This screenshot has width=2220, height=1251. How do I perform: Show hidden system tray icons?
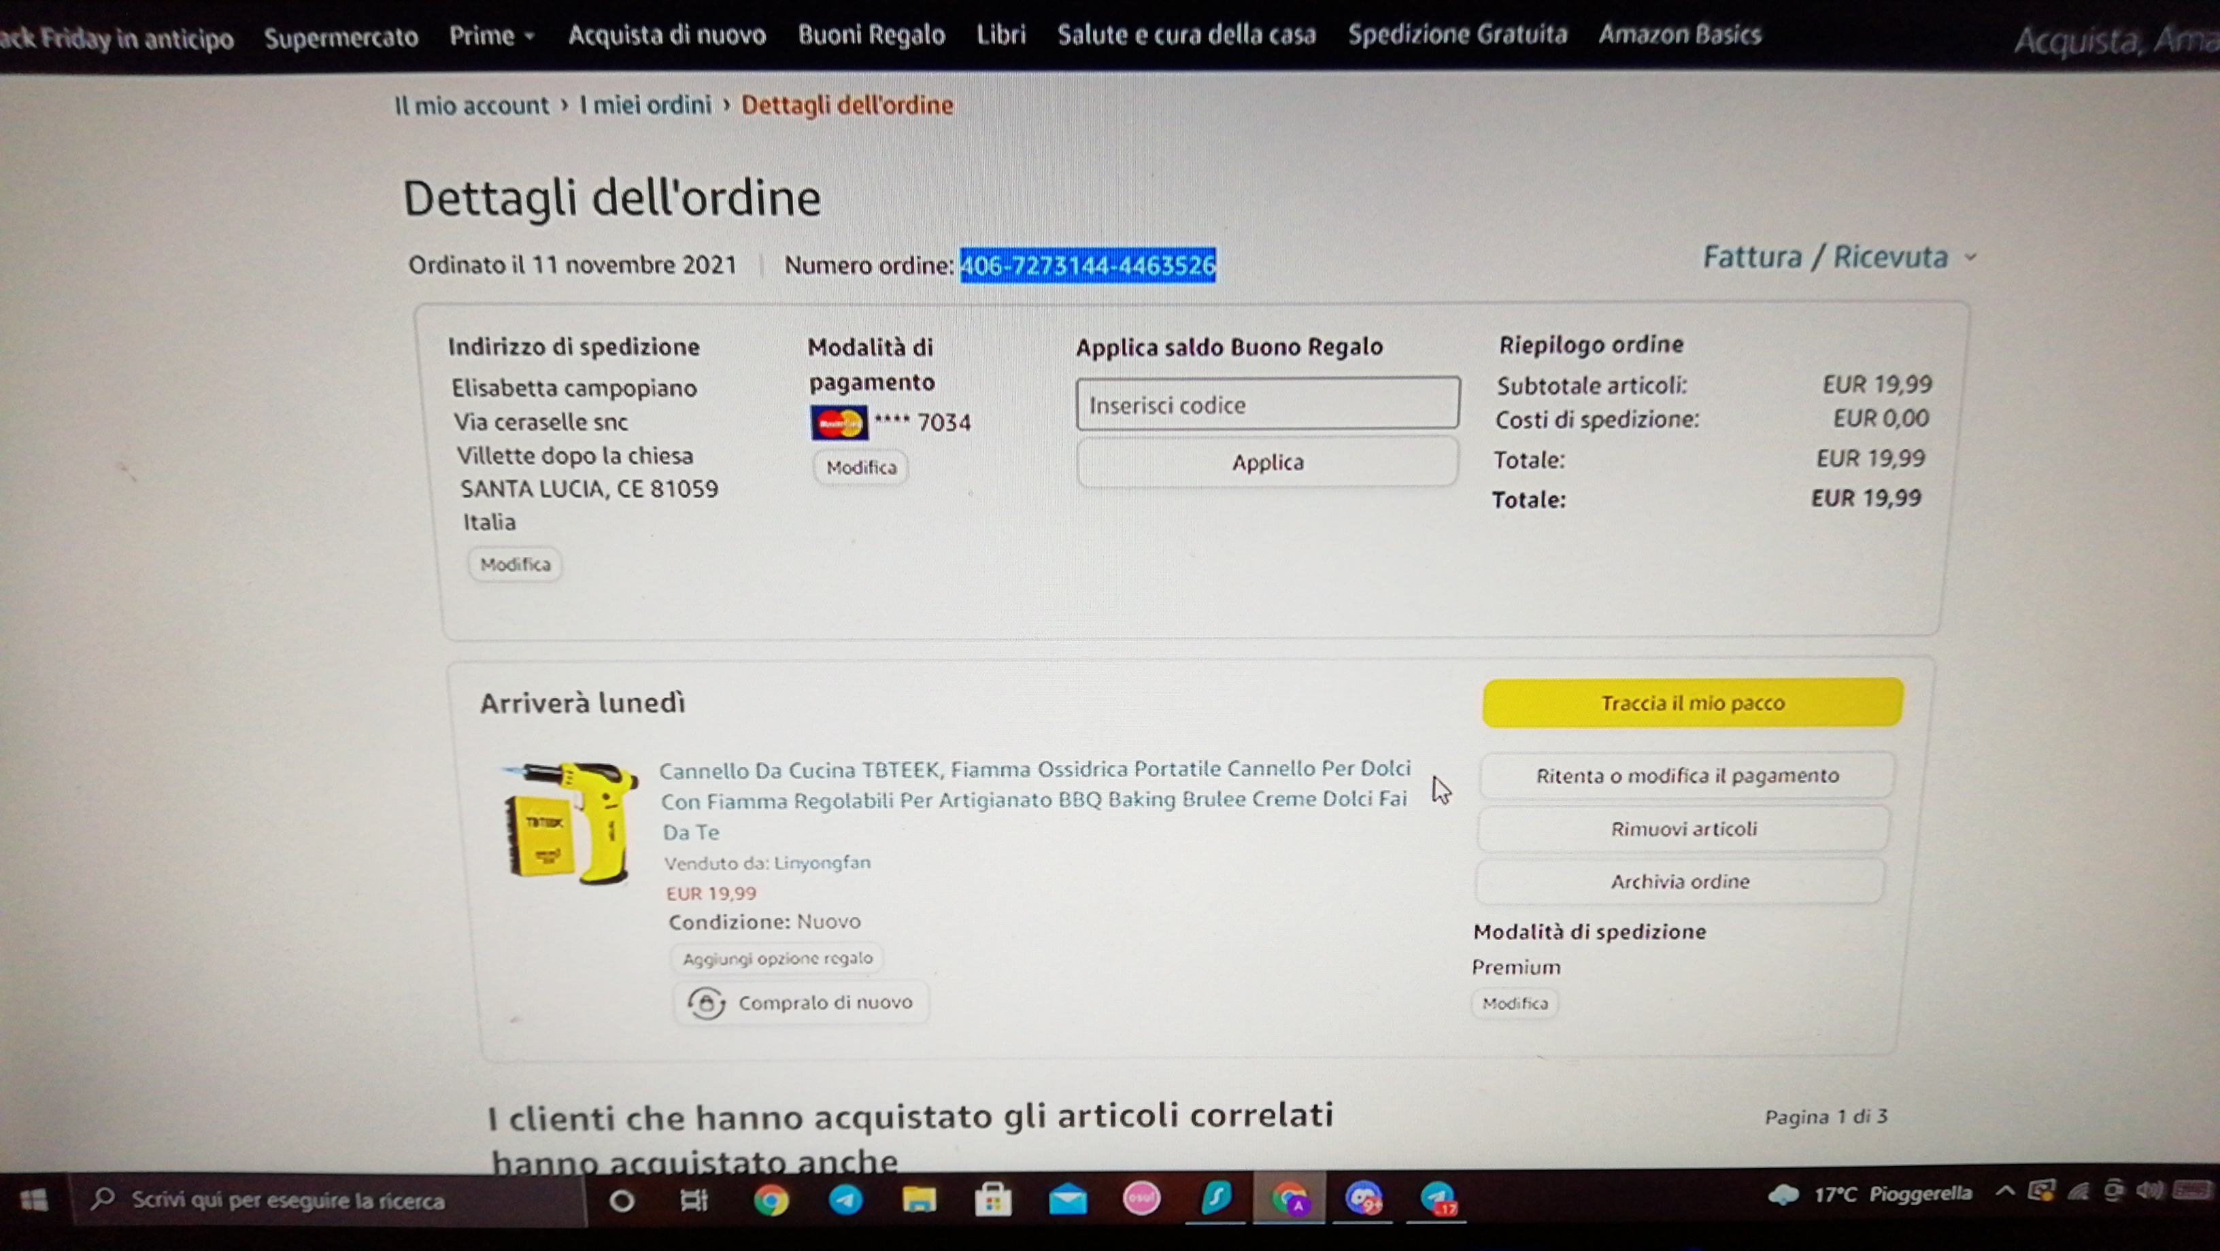point(2005,1192)
